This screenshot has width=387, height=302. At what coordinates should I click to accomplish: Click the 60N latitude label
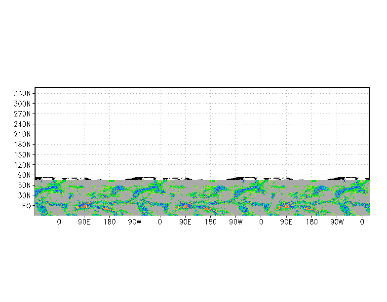coord(24,186)
